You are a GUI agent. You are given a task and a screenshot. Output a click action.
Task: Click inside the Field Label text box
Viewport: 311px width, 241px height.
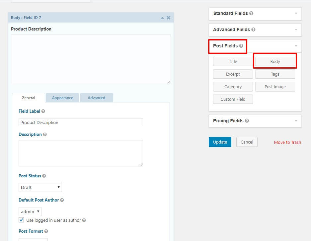tap(81, 122)
